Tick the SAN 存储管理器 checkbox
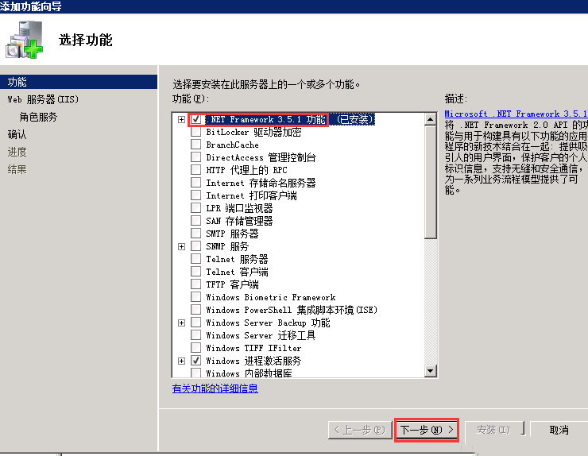The image size is (588, 456). click(x=195, y=221)
